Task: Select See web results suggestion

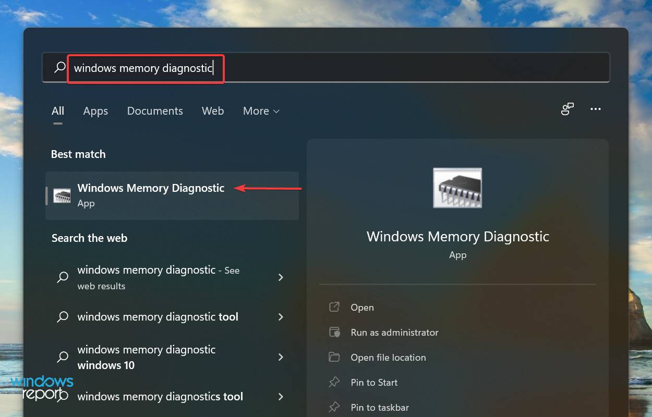Action: click(x=158, y=277)
